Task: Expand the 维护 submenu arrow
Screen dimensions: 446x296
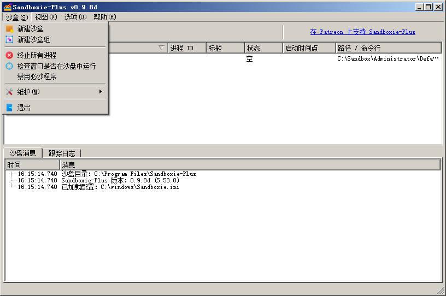Action: click(x=101, y=92)
